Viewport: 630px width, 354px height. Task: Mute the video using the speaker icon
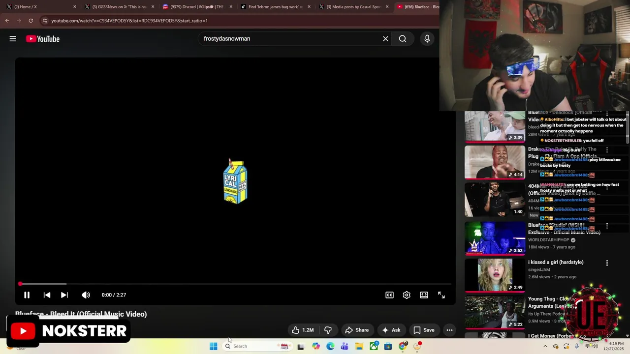pyautogui.click(x=86, y=295)
